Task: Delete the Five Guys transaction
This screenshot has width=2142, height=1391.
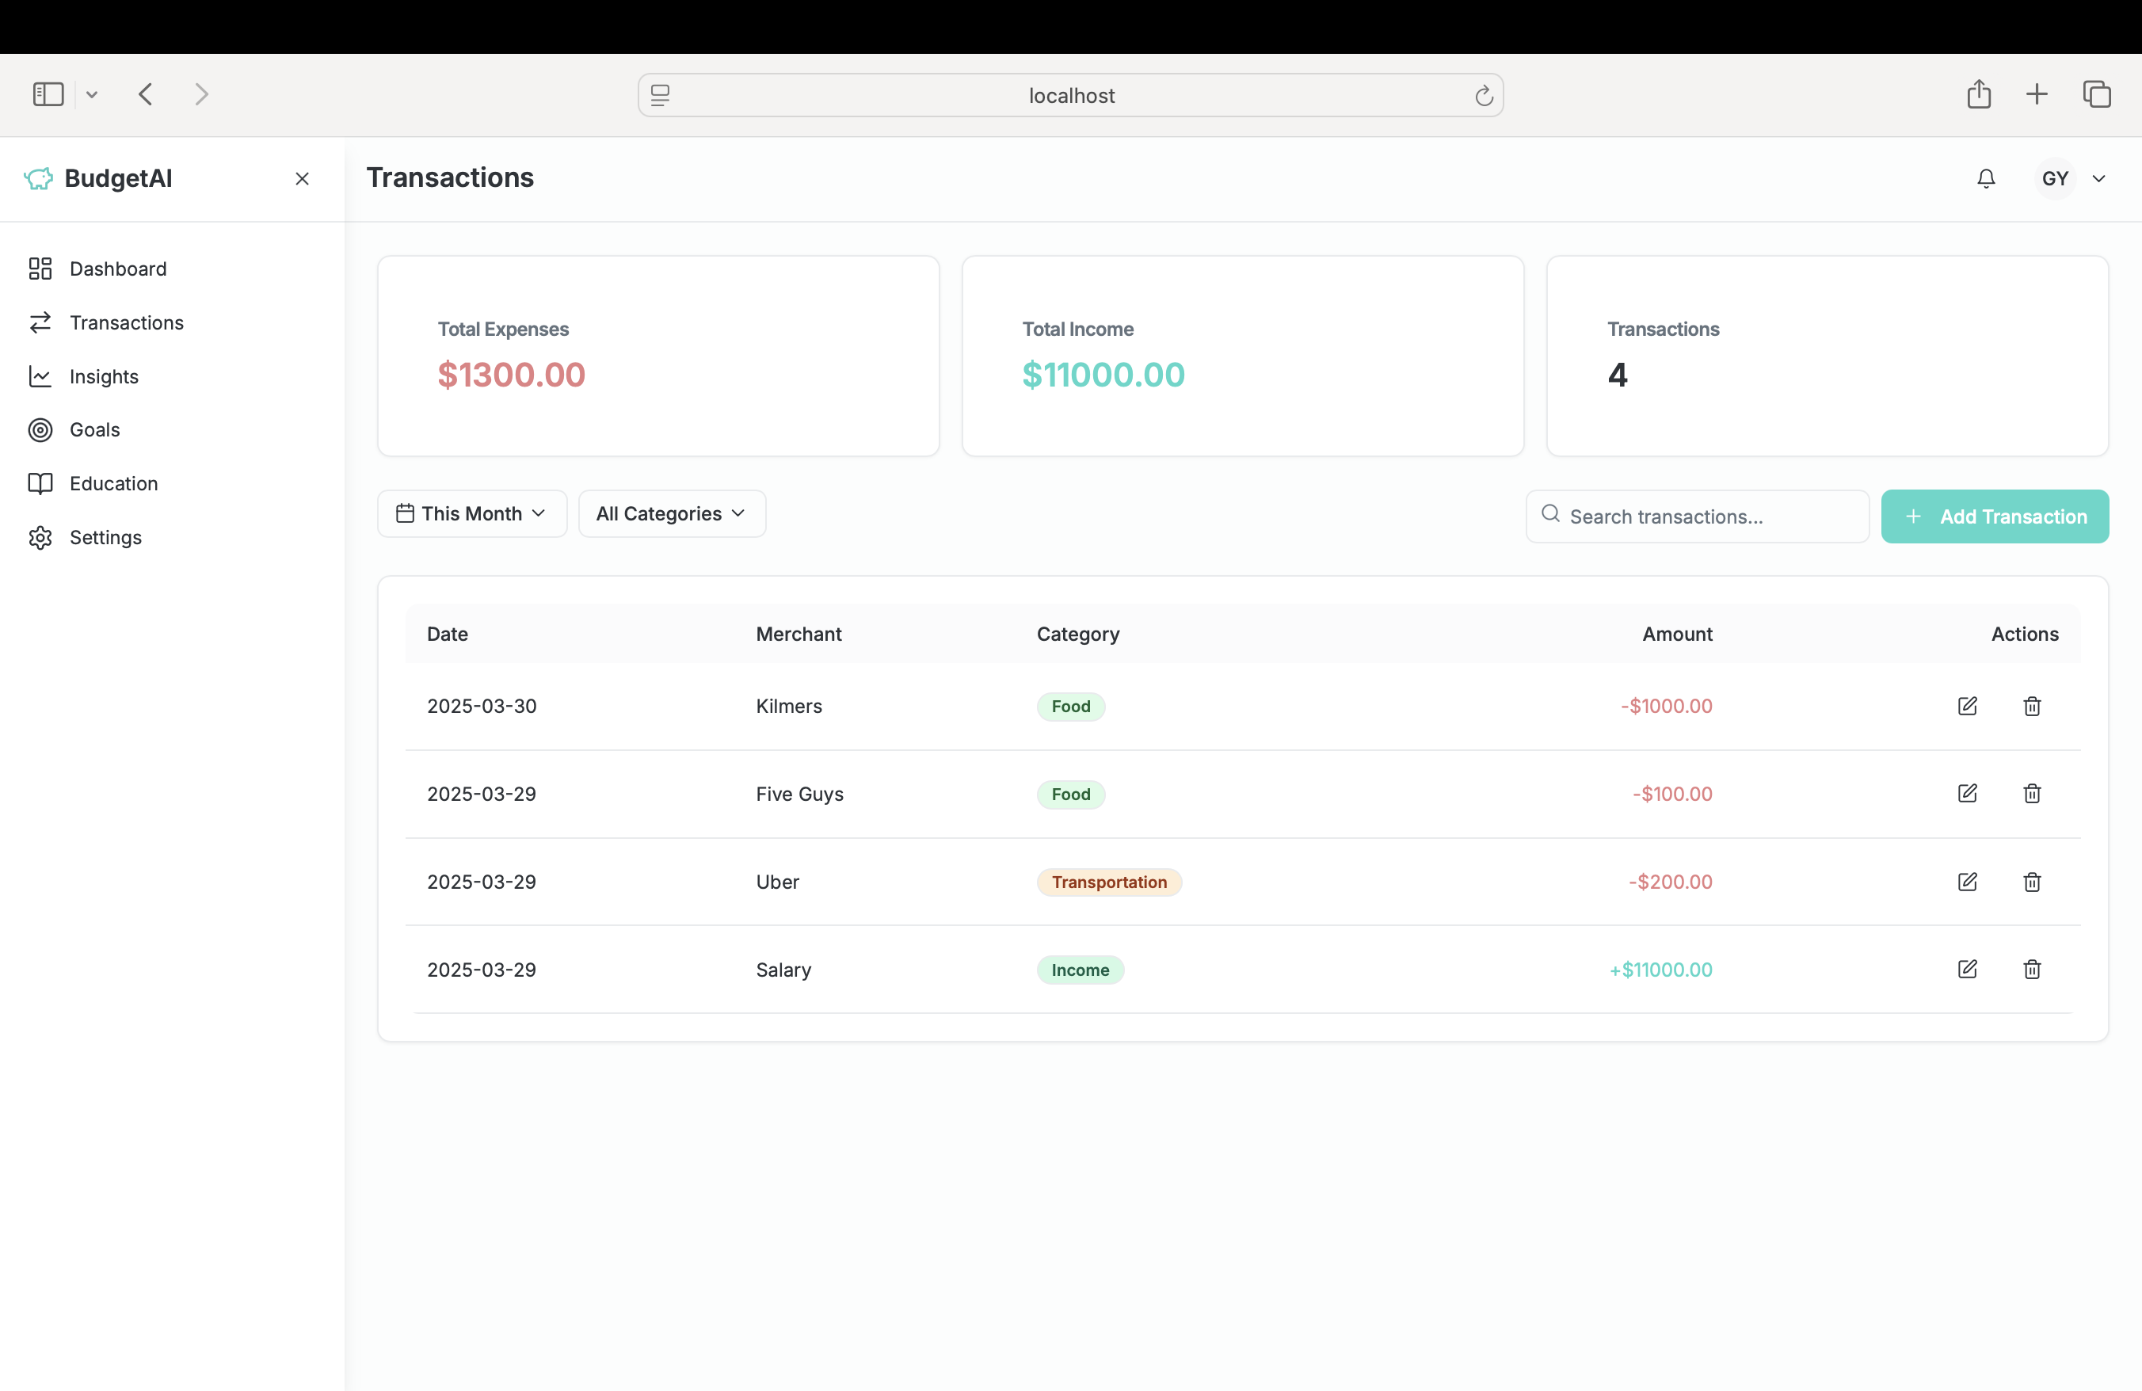Action: [2031, 794]
